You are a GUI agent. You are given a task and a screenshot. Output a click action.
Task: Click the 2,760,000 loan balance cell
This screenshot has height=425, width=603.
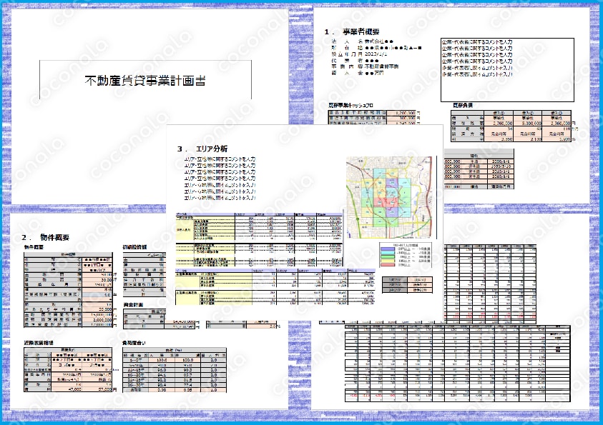tap(499, 124)
